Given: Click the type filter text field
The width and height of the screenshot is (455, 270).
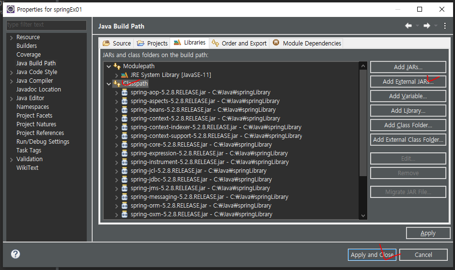Looking at the screenshot, I should pyautogui.click(x=47, y=25).
